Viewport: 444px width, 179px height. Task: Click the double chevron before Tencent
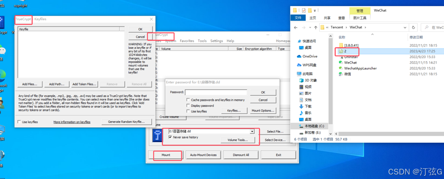328,27
